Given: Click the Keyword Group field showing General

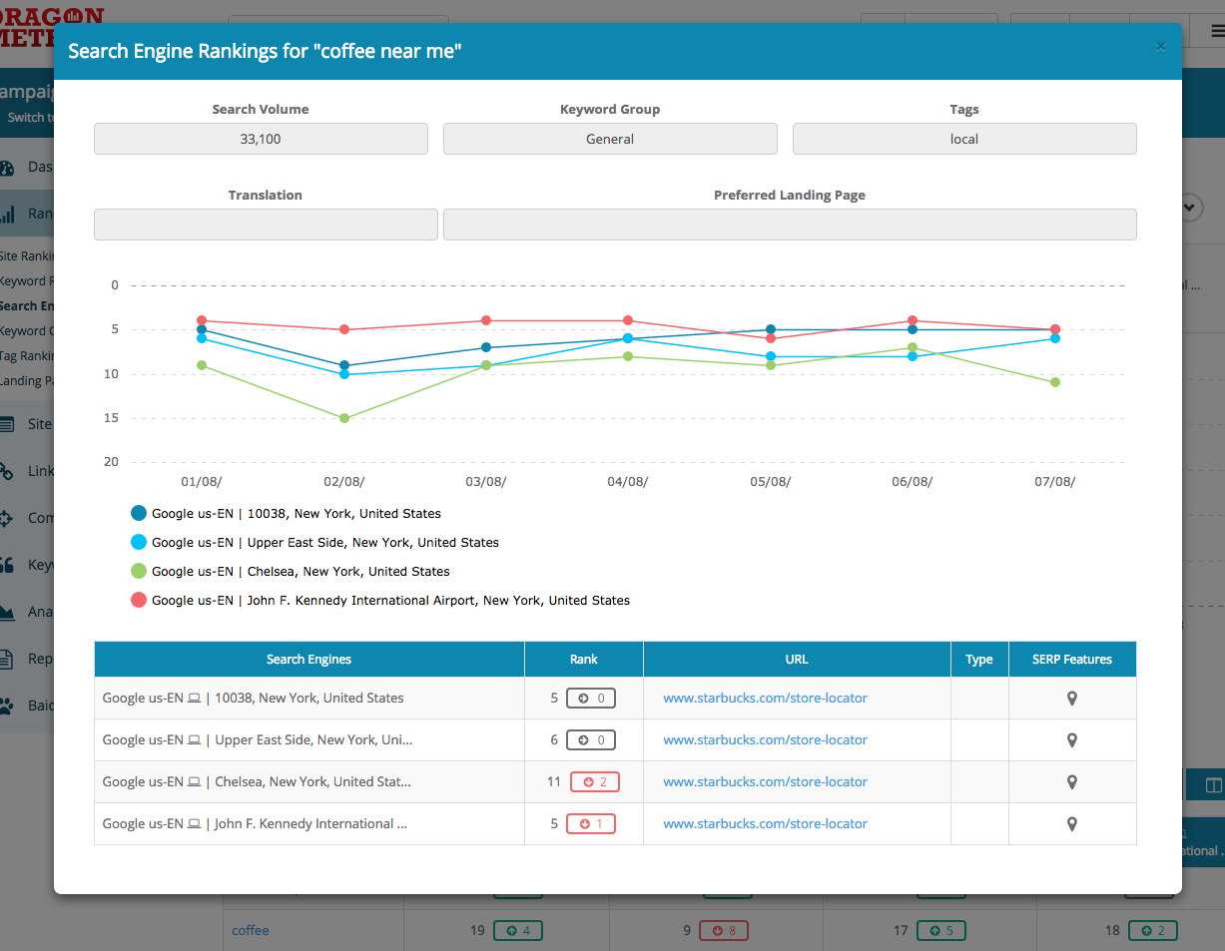Looking at the screenshot, I should 610,140.
